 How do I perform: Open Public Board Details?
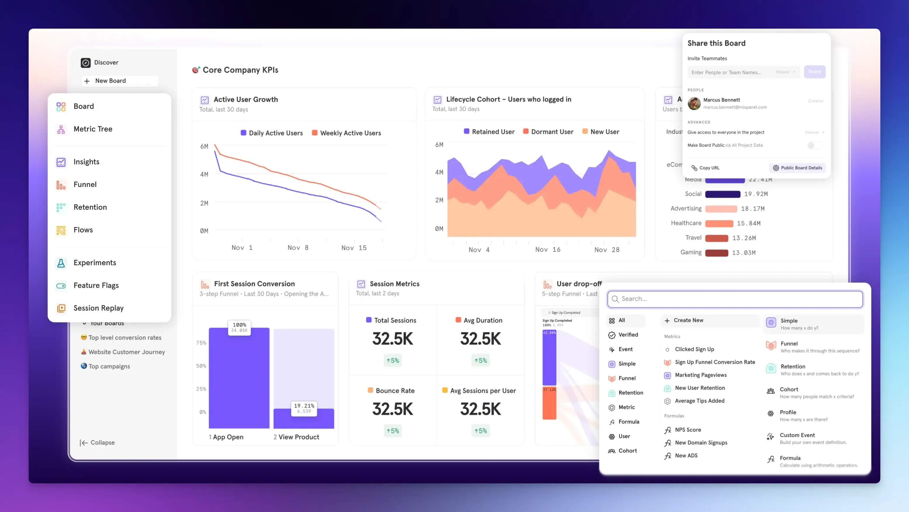(x=797, y=168)
